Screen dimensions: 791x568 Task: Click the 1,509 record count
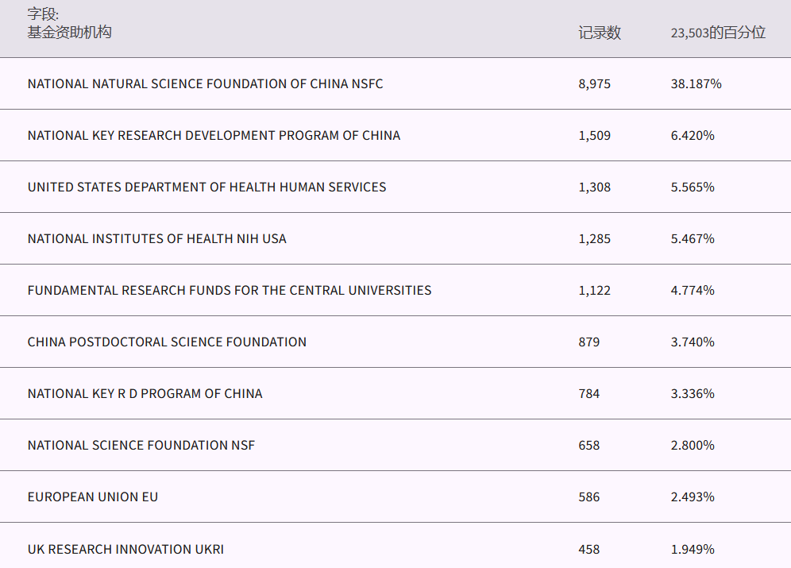click(x=595, y=135)
